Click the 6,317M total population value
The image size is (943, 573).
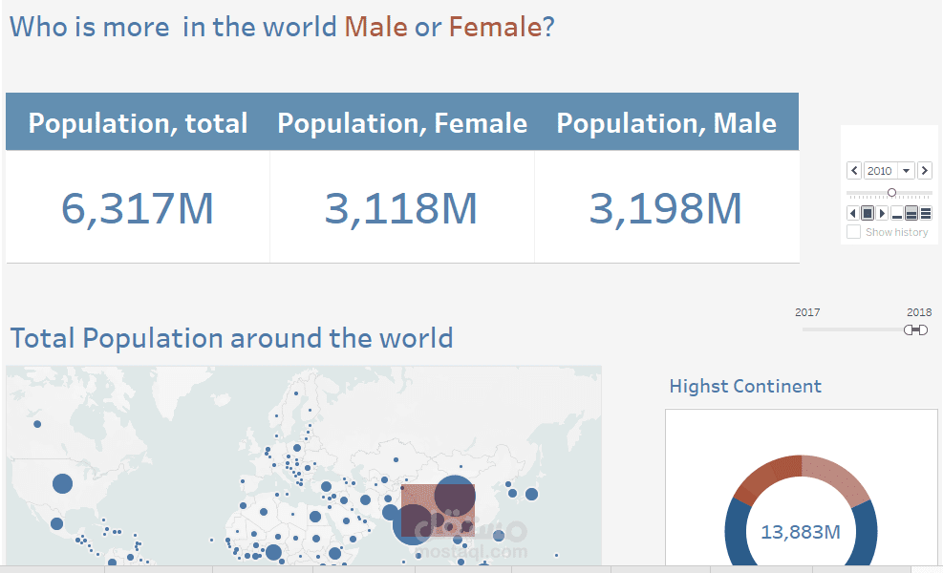138,208
